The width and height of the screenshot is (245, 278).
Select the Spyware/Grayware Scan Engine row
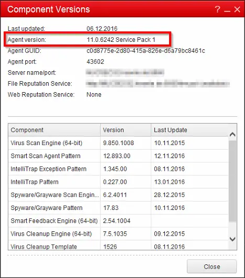pyautogui.click(x=118, y=195)
